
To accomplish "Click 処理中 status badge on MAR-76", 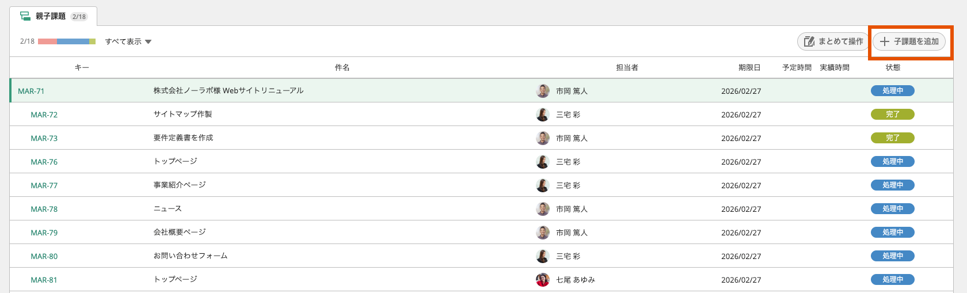I will [x=893, y=162].
